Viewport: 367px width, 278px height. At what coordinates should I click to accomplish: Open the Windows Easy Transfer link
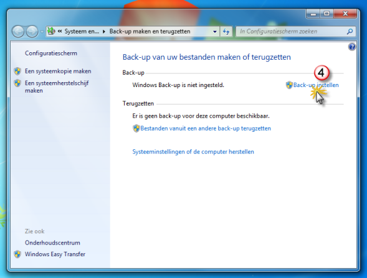pos(55,254)
